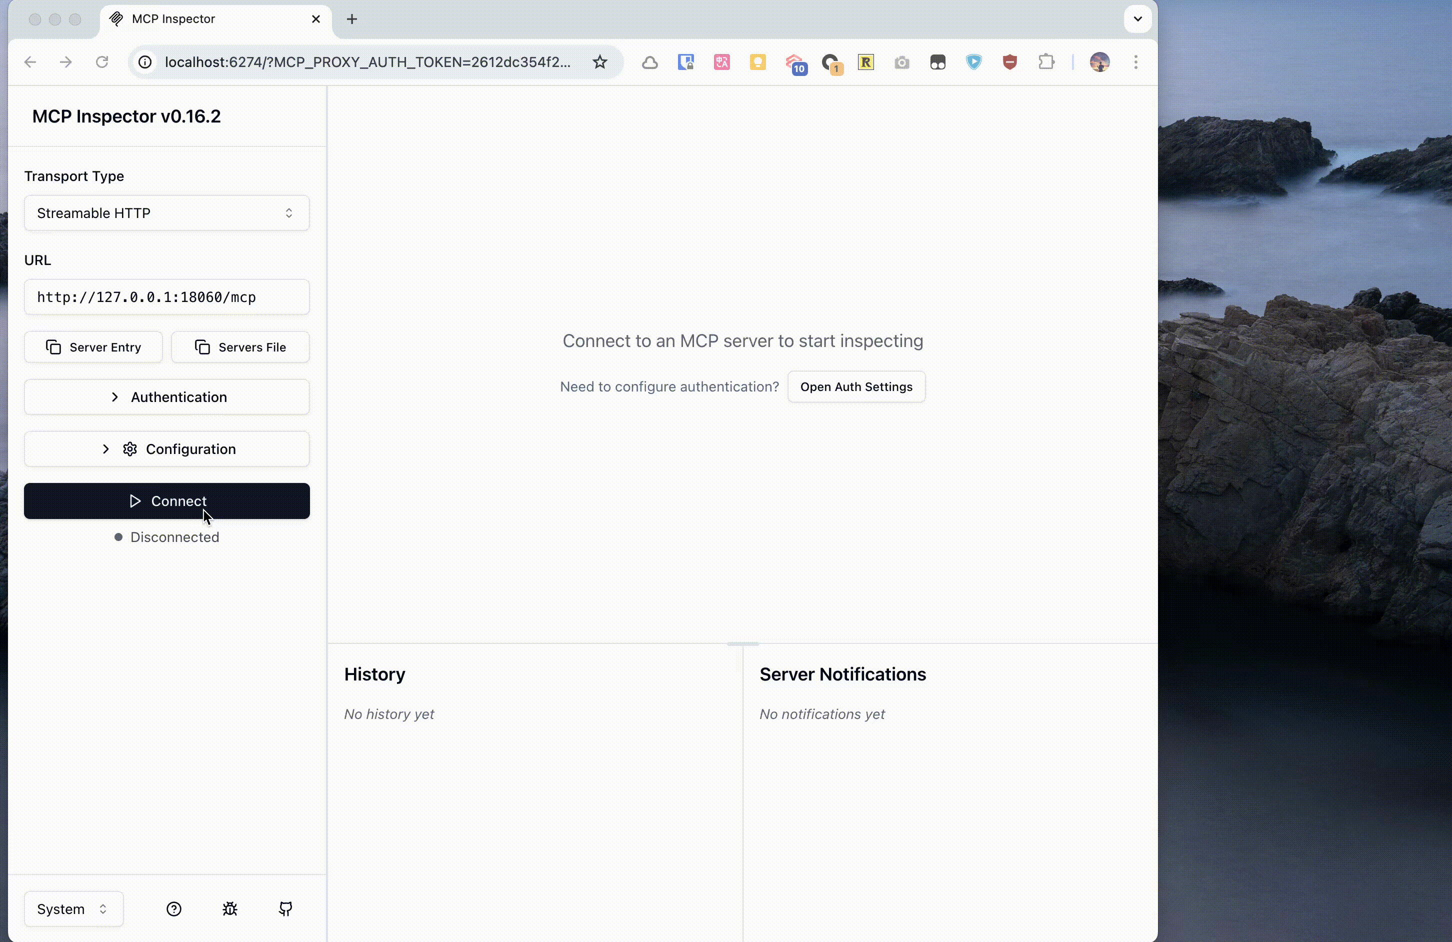Click Open Auth Settings button
Image resolution: width=1452 pixels, height=942 pixels.
[856, 387]
